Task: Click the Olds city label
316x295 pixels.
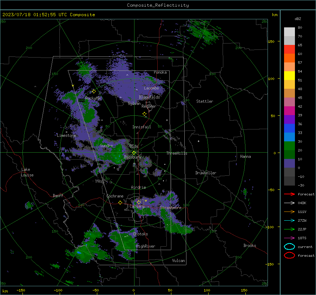Action: pyautogui.click(x=134, y=146)
